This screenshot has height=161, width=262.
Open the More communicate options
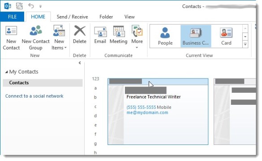click(x=137, y=37)
